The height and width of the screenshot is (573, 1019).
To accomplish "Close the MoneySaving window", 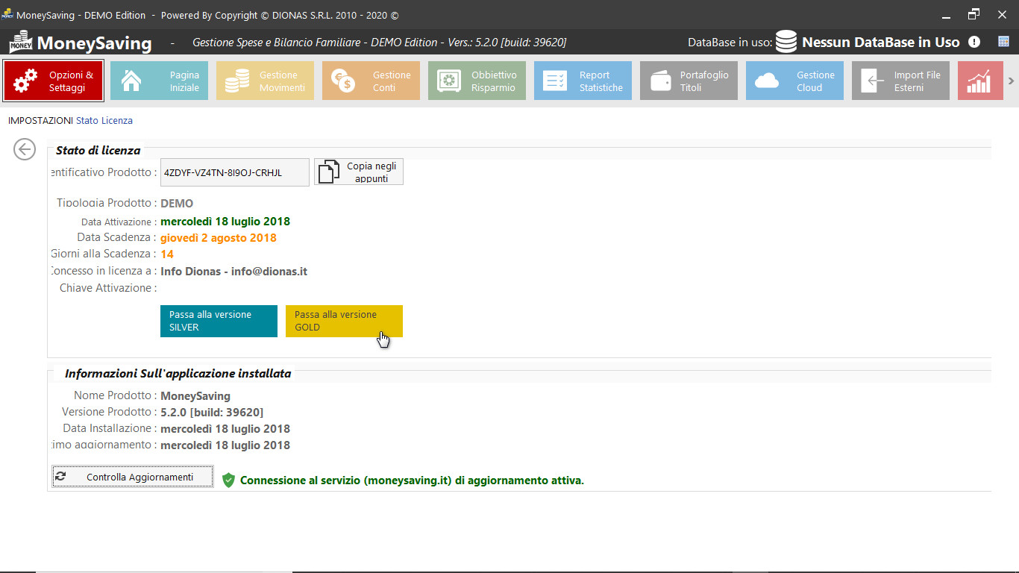I will pyautogui.click(x=1001, y=15).
